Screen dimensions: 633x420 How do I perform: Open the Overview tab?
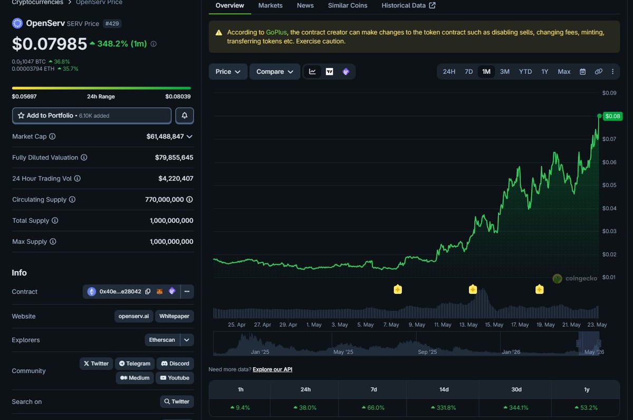230,5
